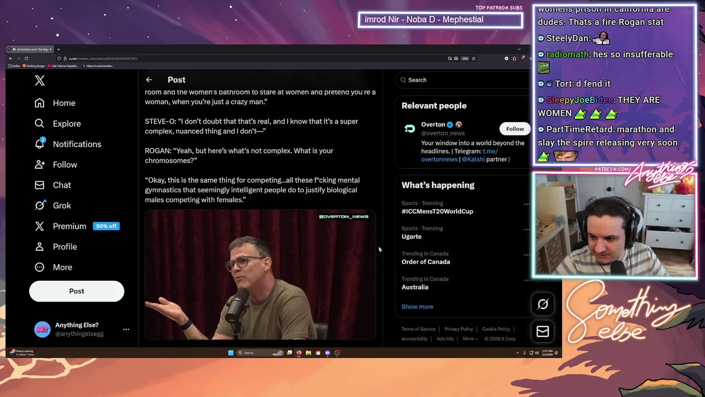Open Ads info footer link
The width and height of the screenshot is (705, 397).
point(445,339)
